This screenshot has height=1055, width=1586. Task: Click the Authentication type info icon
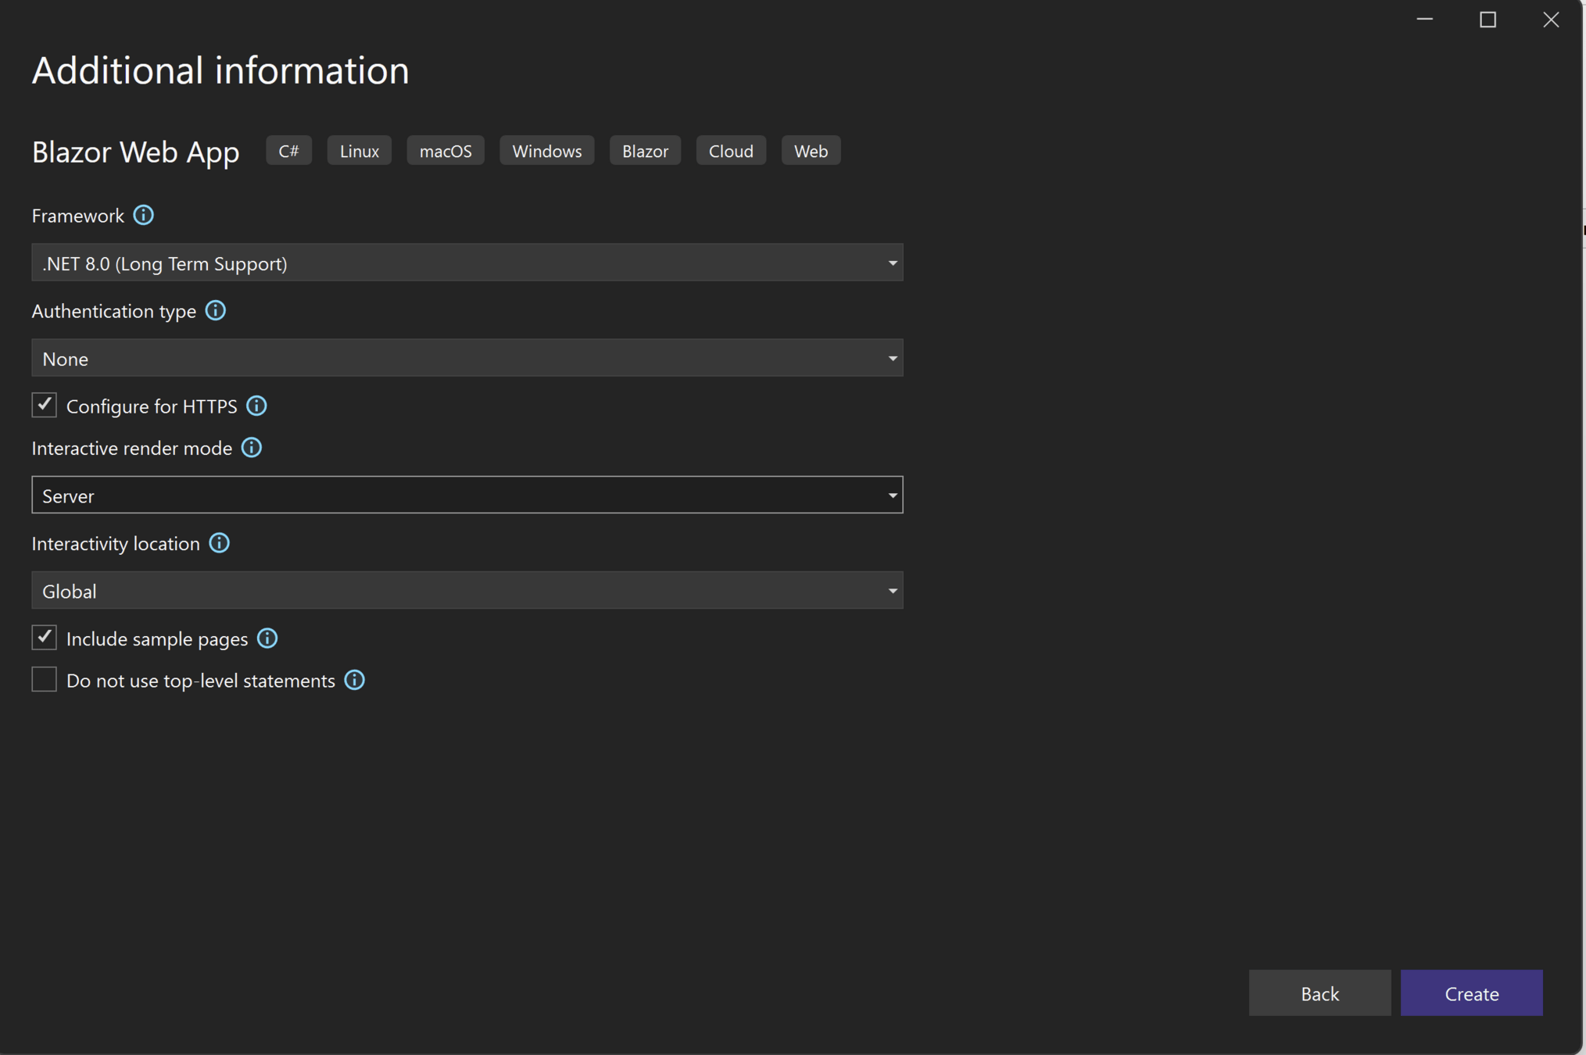point(216,311)
